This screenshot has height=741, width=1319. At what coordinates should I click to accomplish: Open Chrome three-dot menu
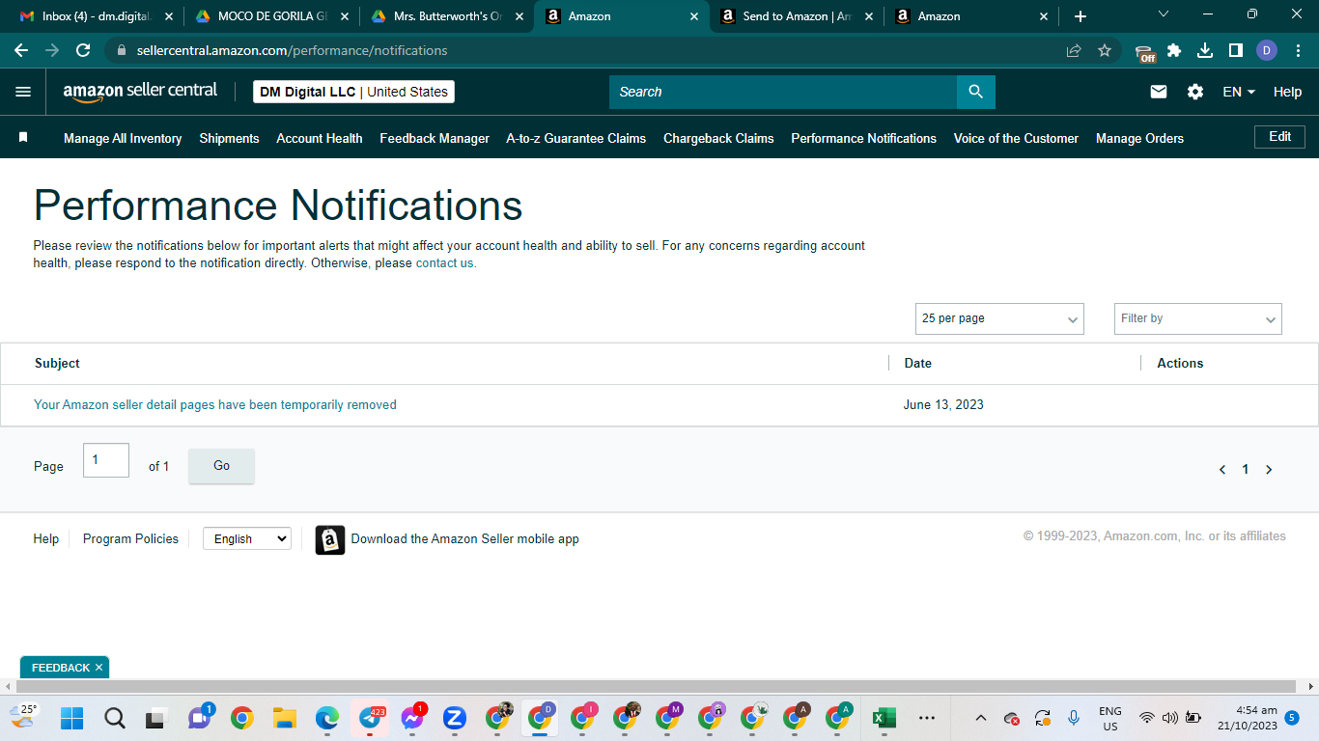[x=1298, y=50]
